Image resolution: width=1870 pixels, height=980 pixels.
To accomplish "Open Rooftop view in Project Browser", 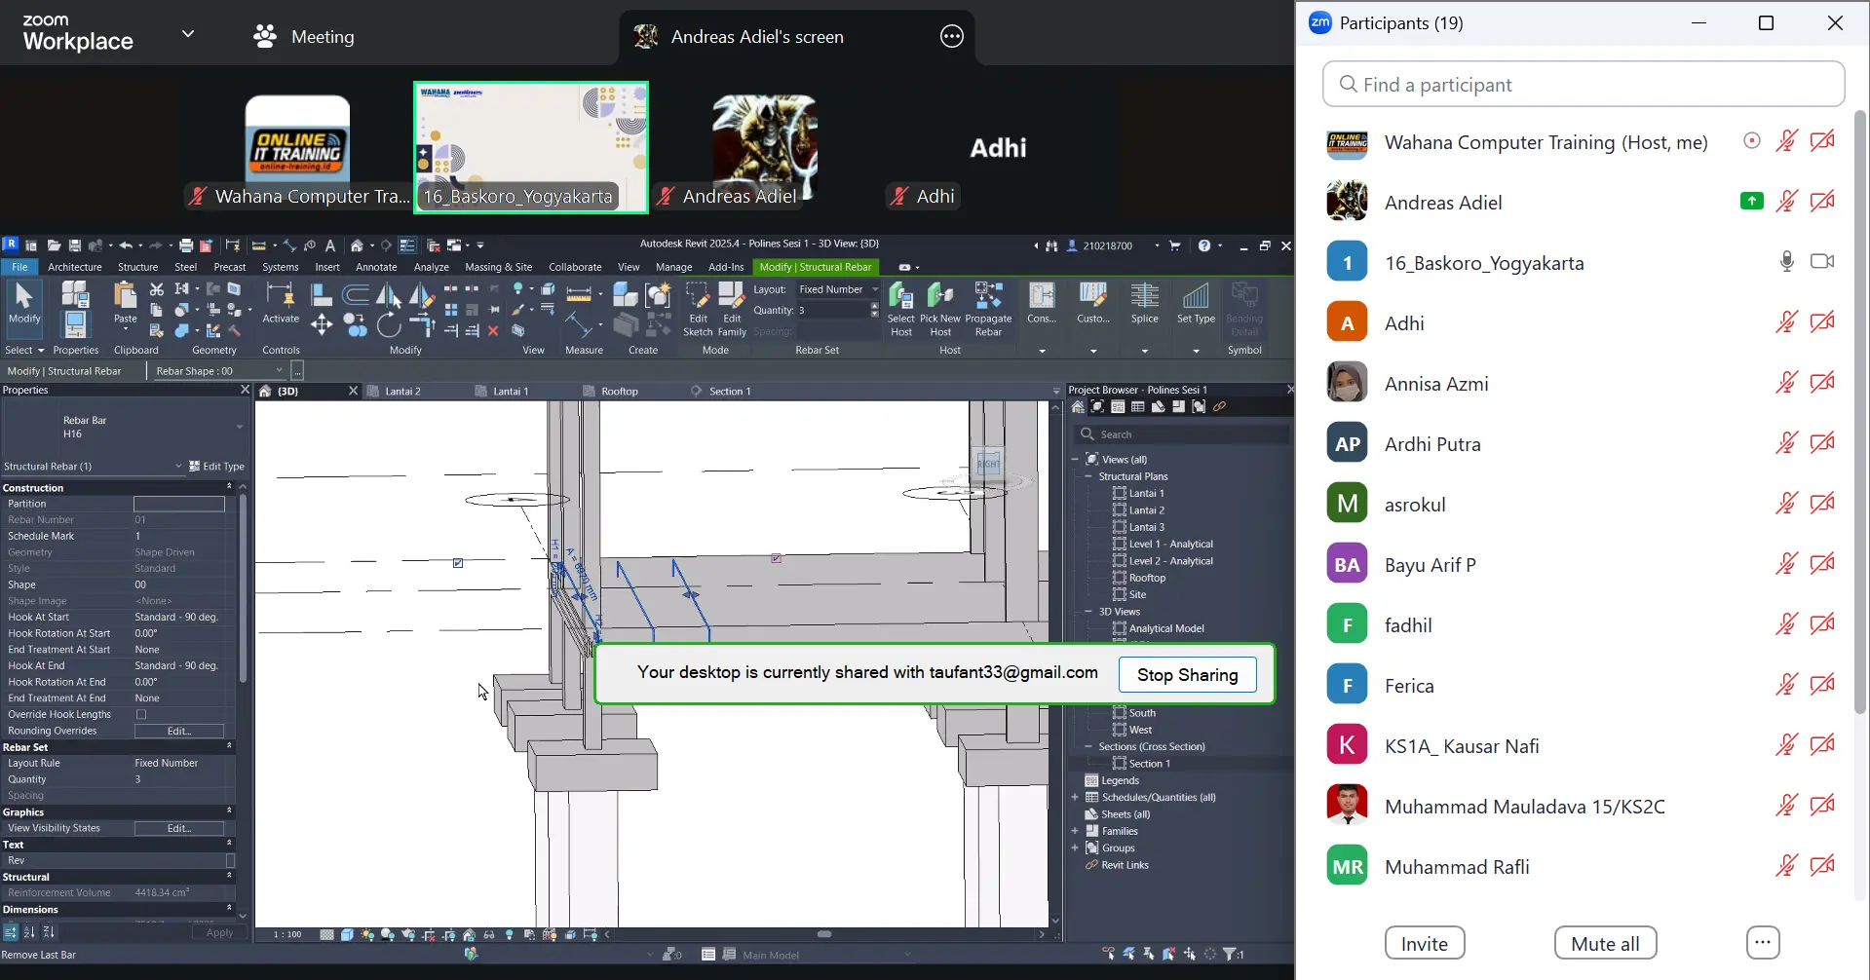I will point(1147,578).
